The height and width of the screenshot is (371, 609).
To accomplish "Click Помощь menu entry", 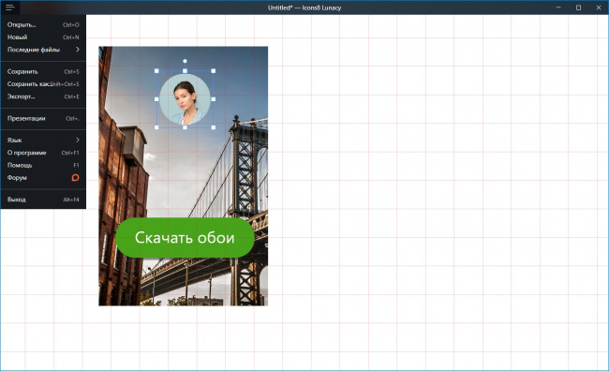I will 43,165.
